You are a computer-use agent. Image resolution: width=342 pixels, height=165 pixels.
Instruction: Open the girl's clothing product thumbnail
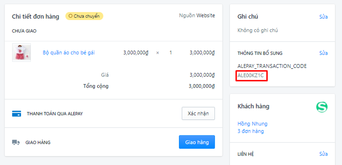(x=21, y=53)
